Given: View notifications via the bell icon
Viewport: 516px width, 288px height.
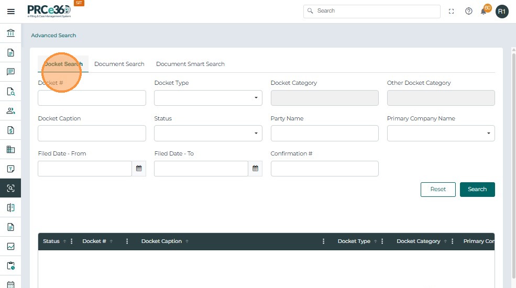Looking at the screenshot, I should [x=484, y=11].
